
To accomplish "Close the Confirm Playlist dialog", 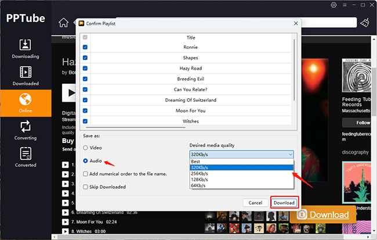I will coord(296,23).
